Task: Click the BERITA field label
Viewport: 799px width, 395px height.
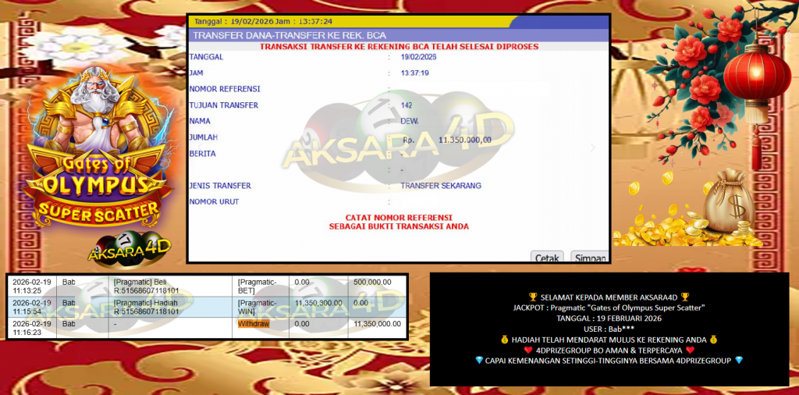Action: (x=202, y=154)
